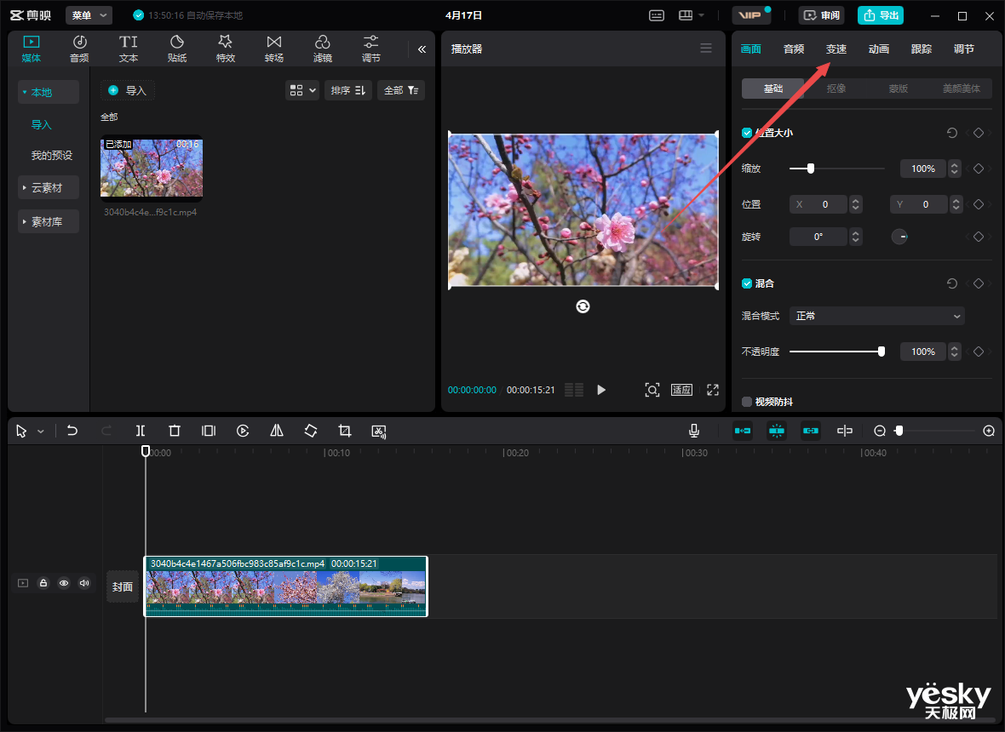The width and height of the screenshot is (1005, 732).
Task: Click the rotate icon in timeline toolbar
Action: point(310,431)
